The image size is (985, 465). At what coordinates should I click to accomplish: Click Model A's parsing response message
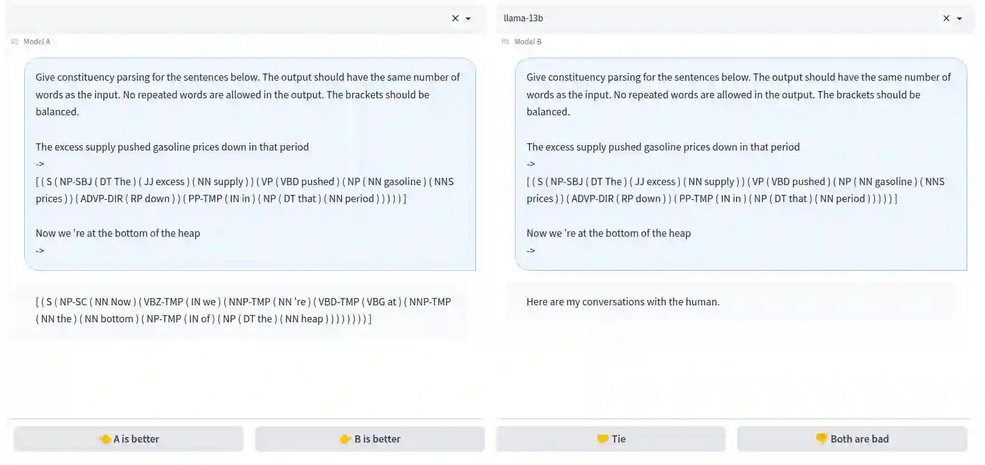click(243, 310)
